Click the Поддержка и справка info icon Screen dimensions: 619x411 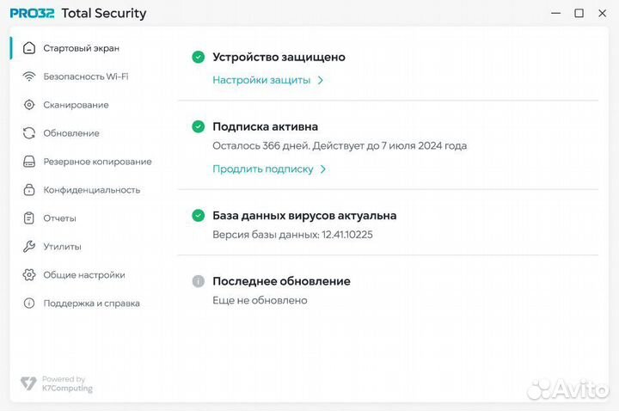pyautogui.click(x=29, y=304)
